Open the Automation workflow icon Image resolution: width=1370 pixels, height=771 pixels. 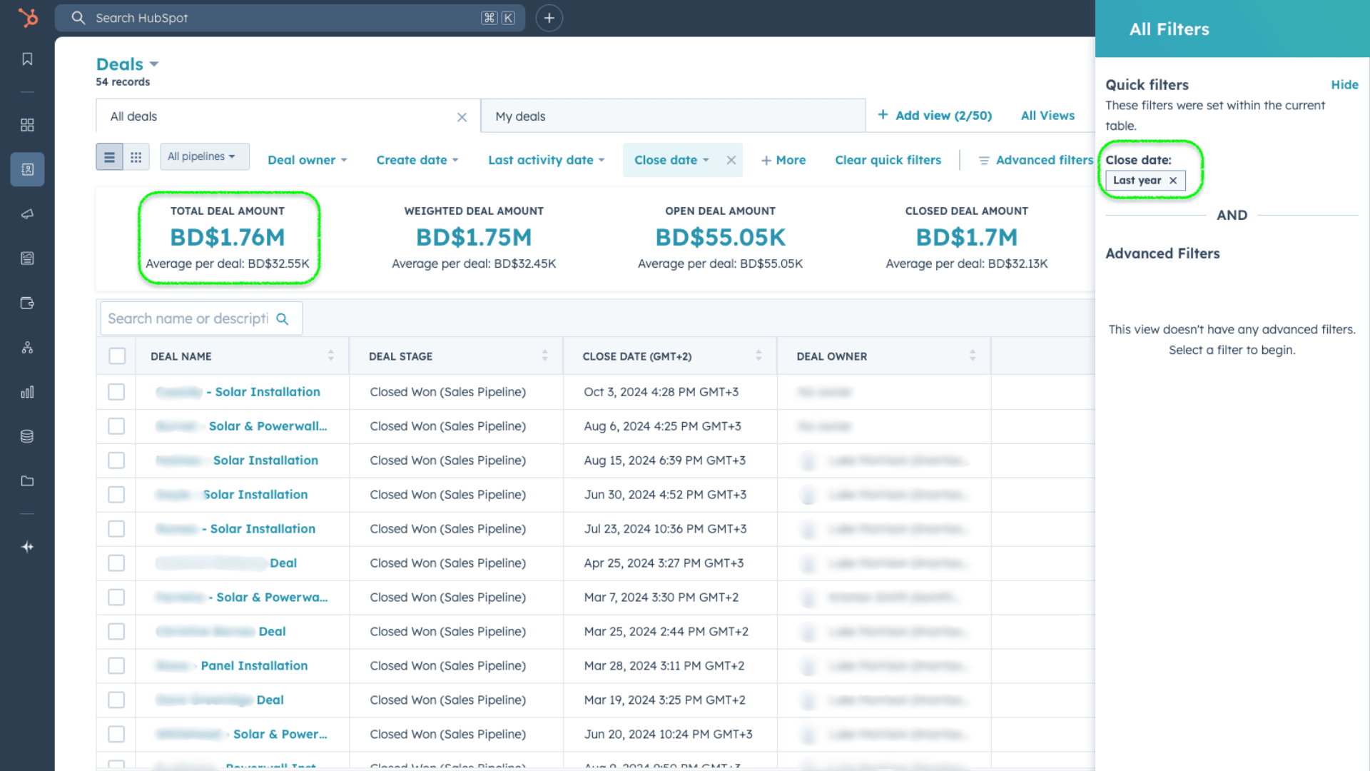[27, 348]
